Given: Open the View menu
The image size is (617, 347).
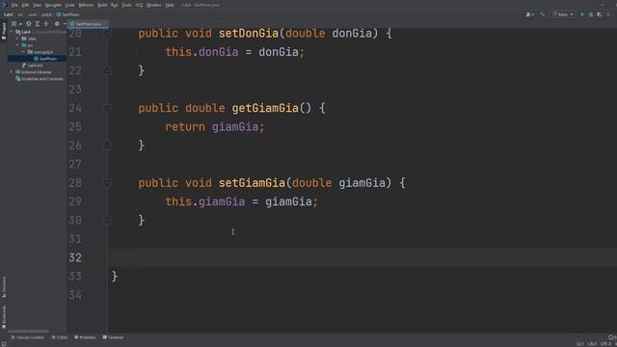Looking at the screenshot, I should coord(37,5).
